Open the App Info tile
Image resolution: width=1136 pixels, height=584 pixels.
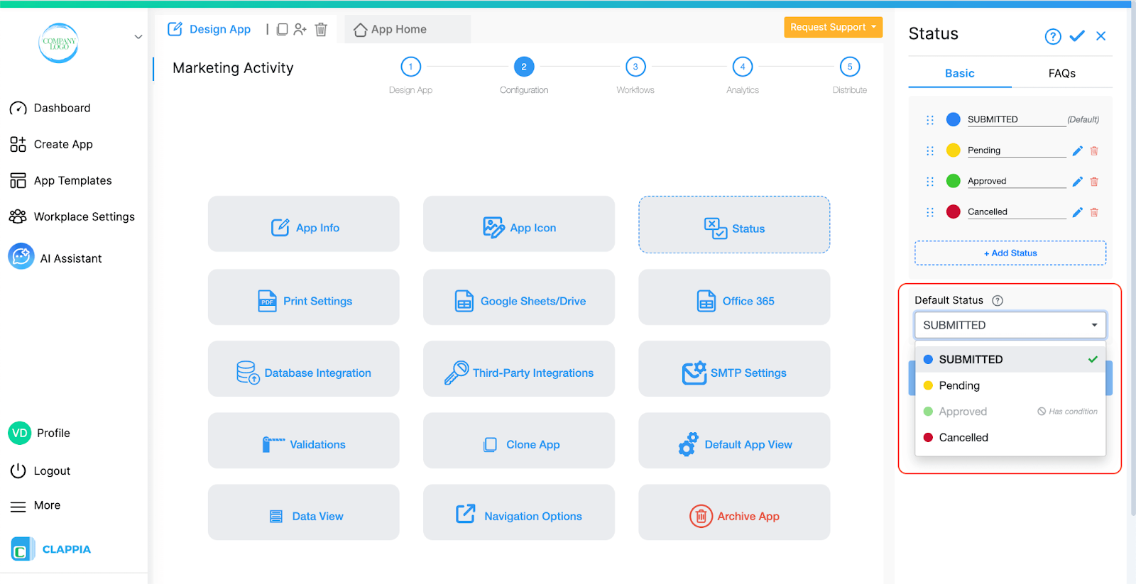coord(304,224)
